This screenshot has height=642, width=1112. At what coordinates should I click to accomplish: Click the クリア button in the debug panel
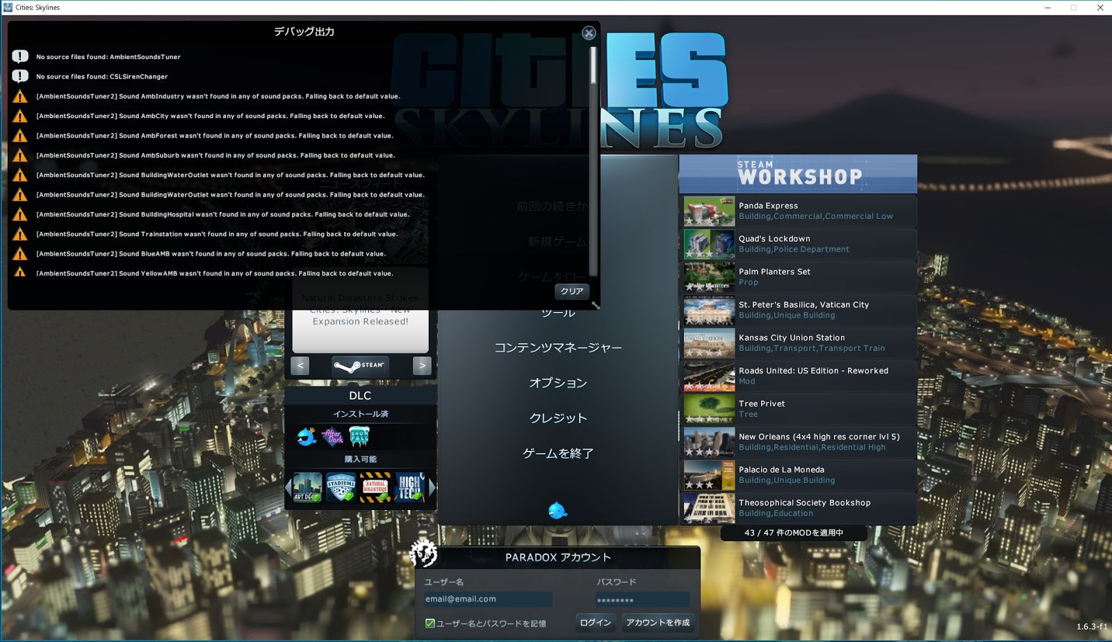[572, 291]
